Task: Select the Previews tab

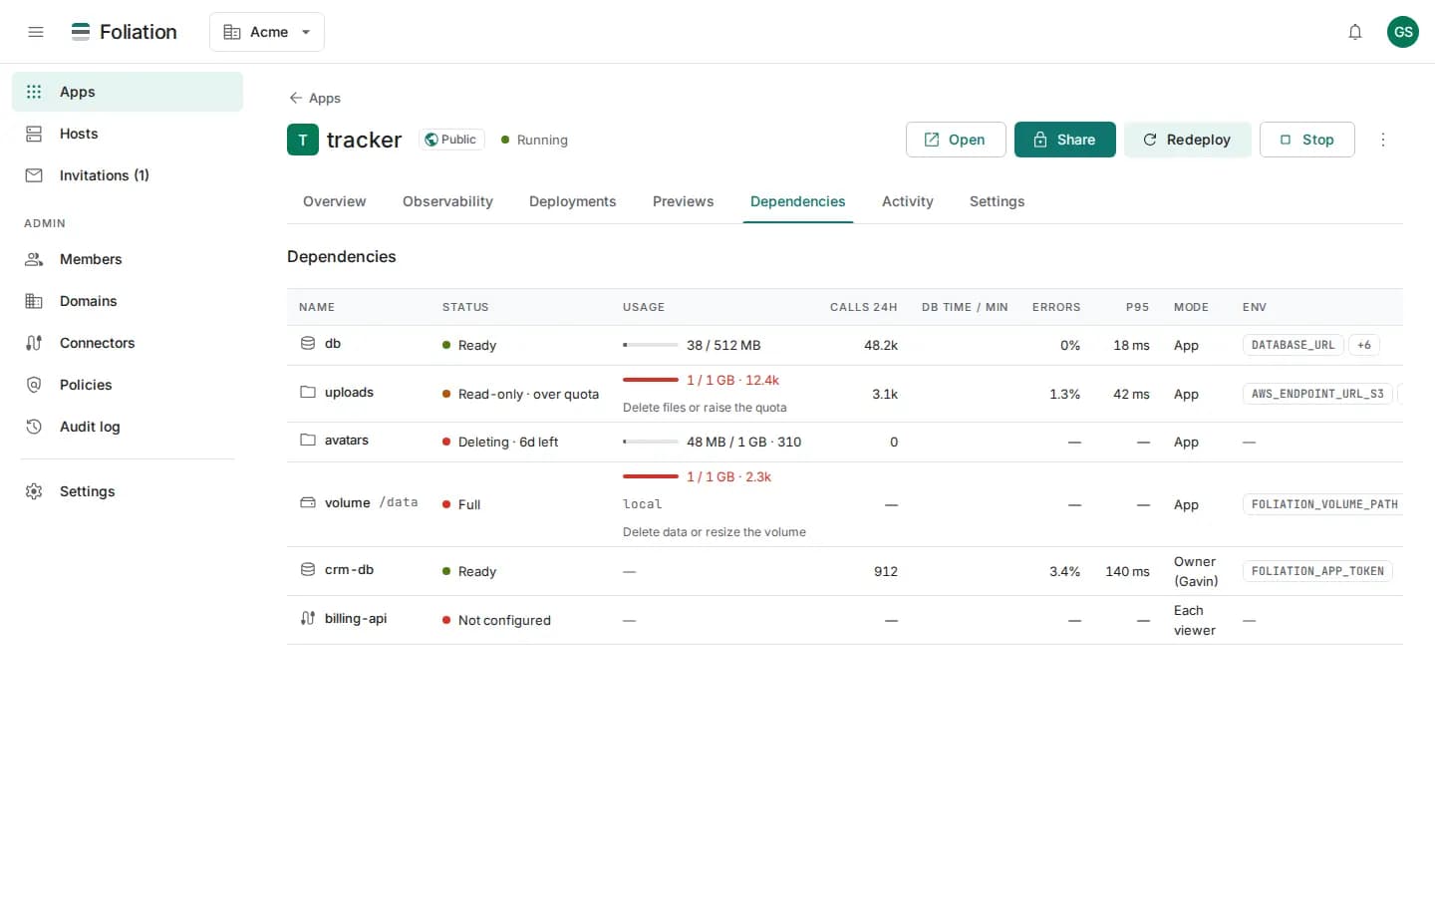Action: click(x=684, y=201)
